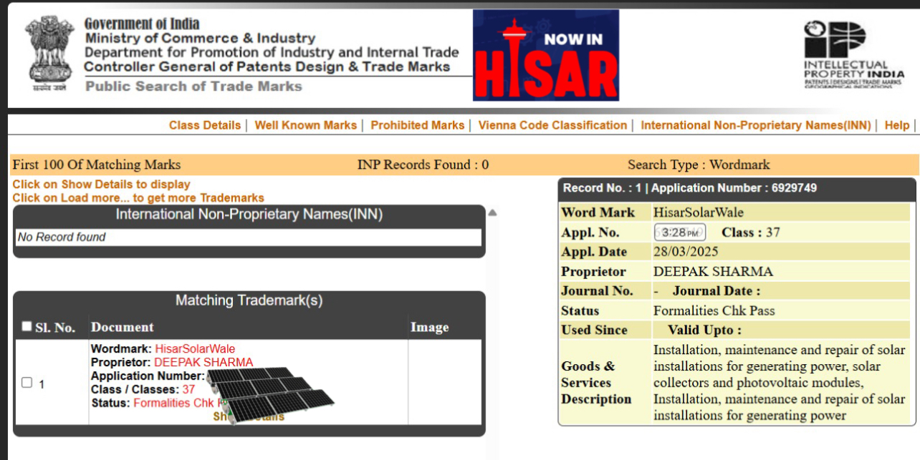Viewport: 920px width, 460px height.
Task: Tick the checkbox for row 1
Action: point(27,383)
